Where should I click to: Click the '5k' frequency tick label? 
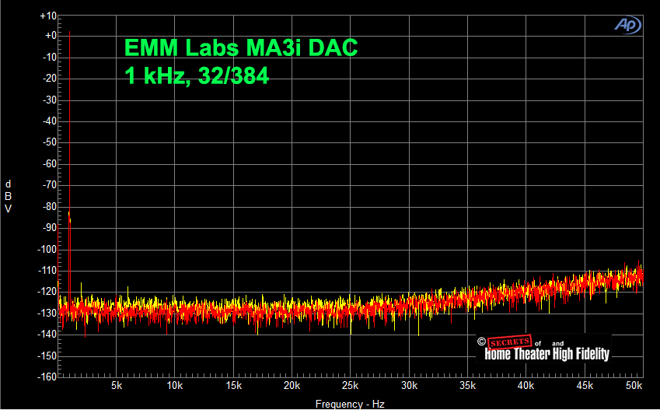pos(117,386)
